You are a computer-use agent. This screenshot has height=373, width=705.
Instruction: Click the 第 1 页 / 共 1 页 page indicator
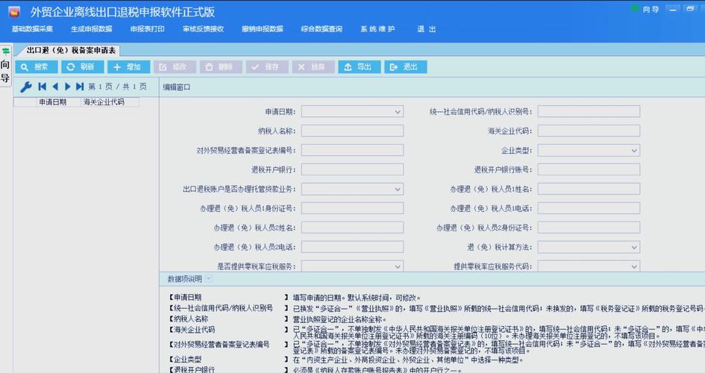point(117,87)
